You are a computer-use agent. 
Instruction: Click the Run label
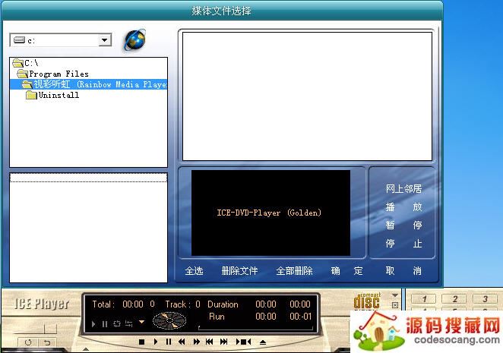point(217,317)
